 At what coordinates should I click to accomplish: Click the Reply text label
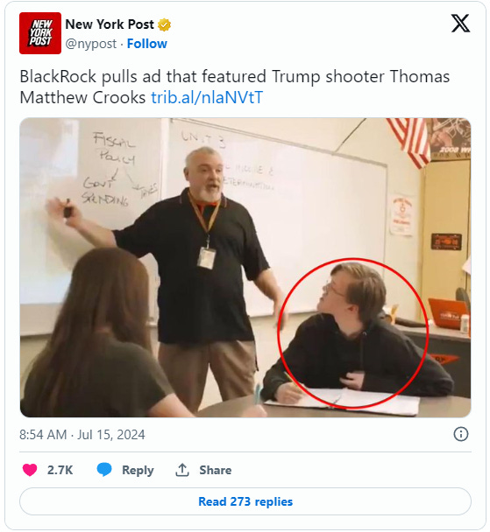(138, 470)
